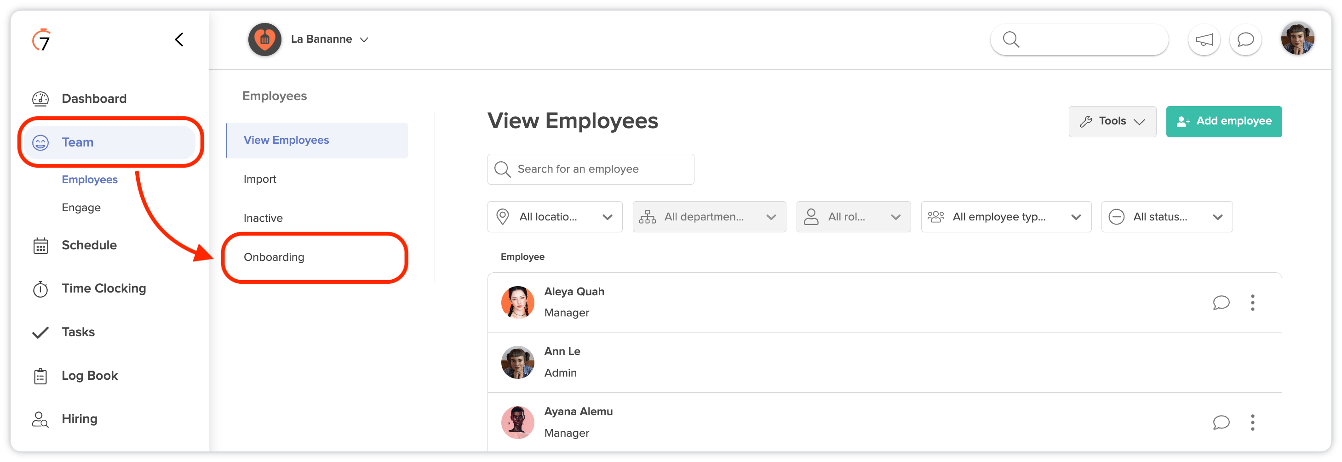Click the Add employee button

coord(1224,122)
